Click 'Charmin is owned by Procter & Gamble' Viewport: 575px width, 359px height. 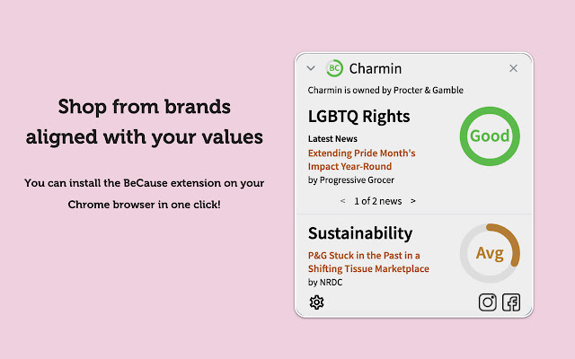385,90
